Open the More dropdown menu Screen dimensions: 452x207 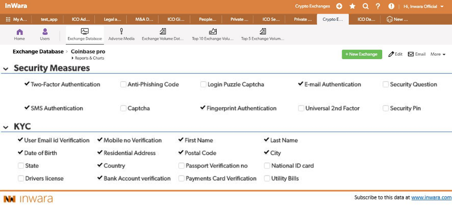[x=438, y=54]
